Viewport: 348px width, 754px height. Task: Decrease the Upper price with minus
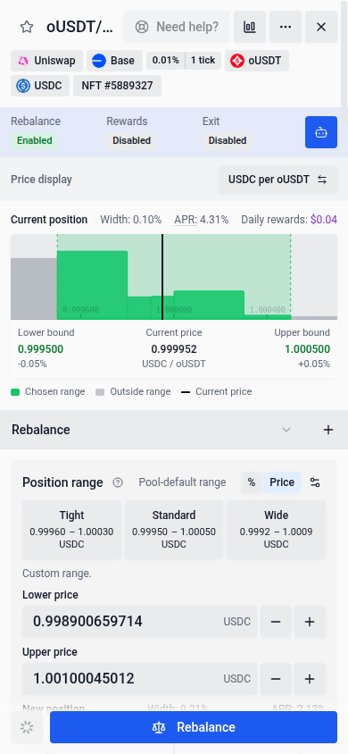(x=276, y=679)
